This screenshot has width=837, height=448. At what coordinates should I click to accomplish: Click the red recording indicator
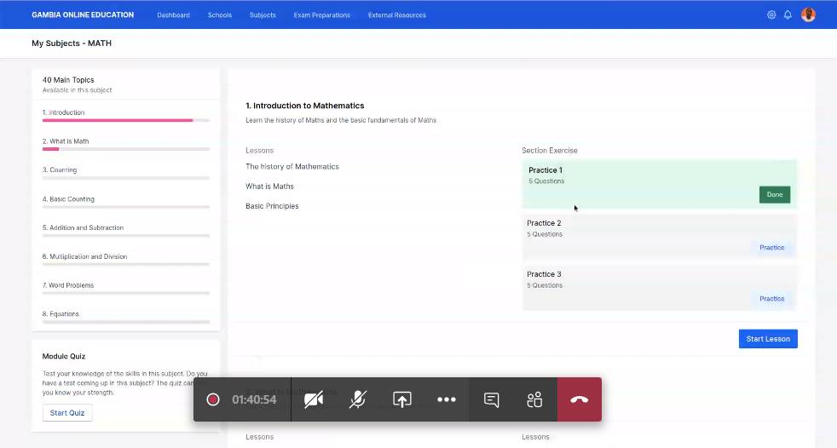pos(212,399)
